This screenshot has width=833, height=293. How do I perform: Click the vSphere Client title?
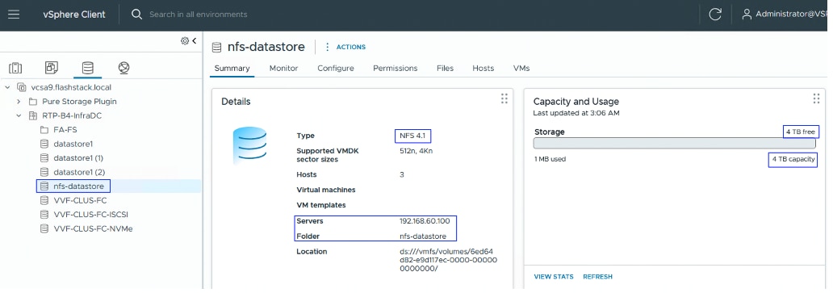pos(74,15)
